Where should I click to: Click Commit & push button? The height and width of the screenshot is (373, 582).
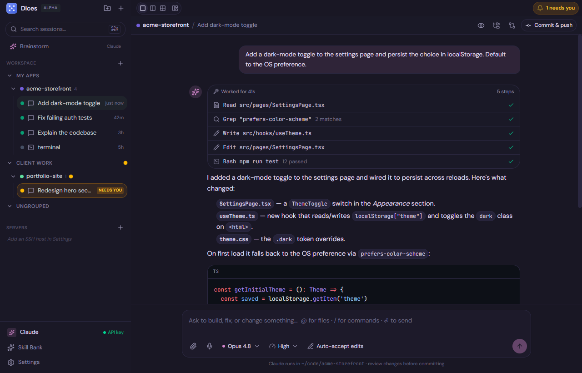[x=549, y=25]
